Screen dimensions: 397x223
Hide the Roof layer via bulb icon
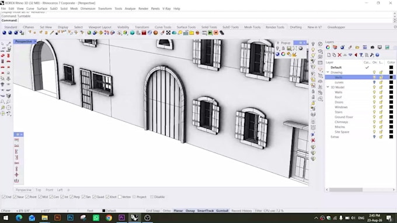[x=374, y=97]
